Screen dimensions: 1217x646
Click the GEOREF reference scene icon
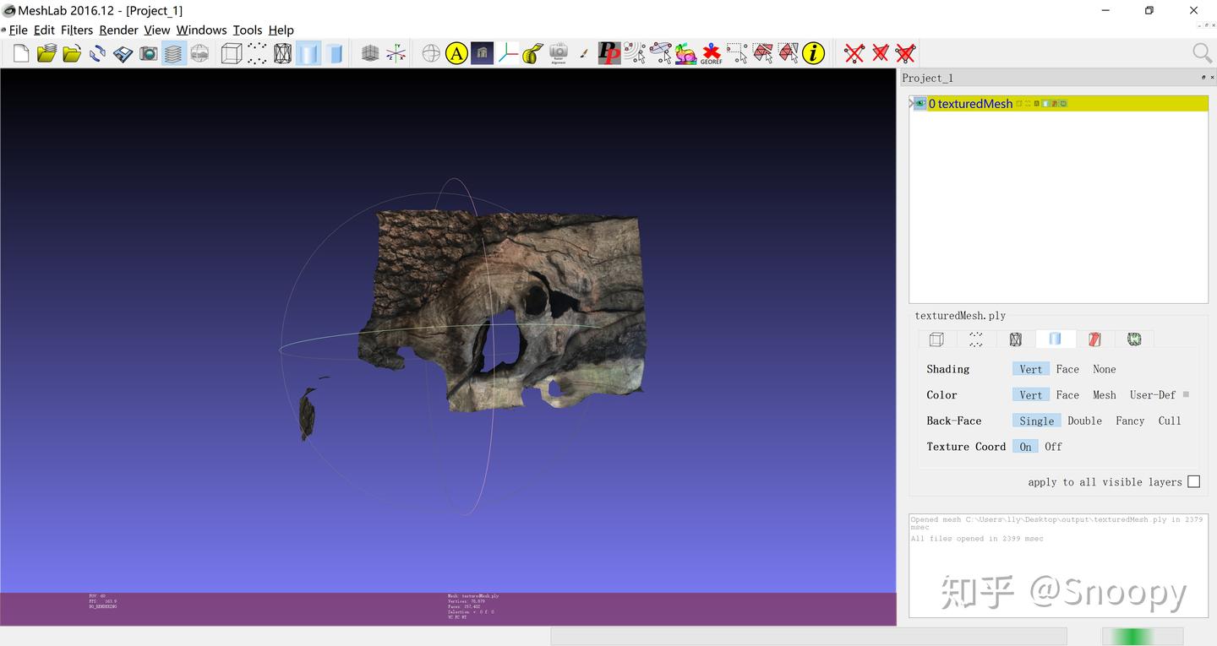tap(711, 54)
